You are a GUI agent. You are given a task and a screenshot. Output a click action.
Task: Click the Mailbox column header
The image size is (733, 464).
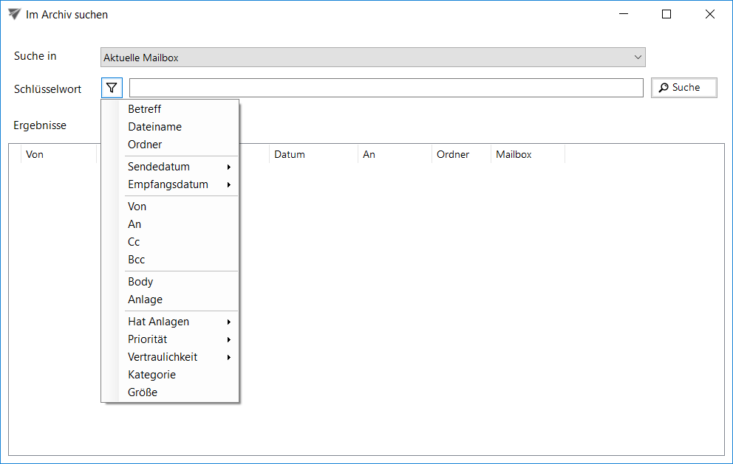click(514, 155)
